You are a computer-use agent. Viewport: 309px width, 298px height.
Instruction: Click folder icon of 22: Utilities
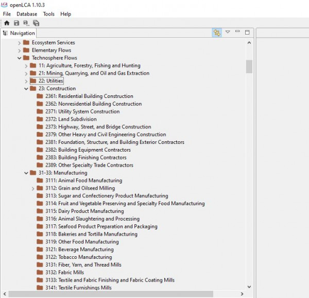[33, 80]
